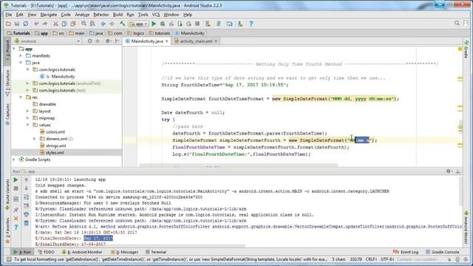Open the Event Log tab
The height and width of the screenshot is (266, 473).
(406, 252)
